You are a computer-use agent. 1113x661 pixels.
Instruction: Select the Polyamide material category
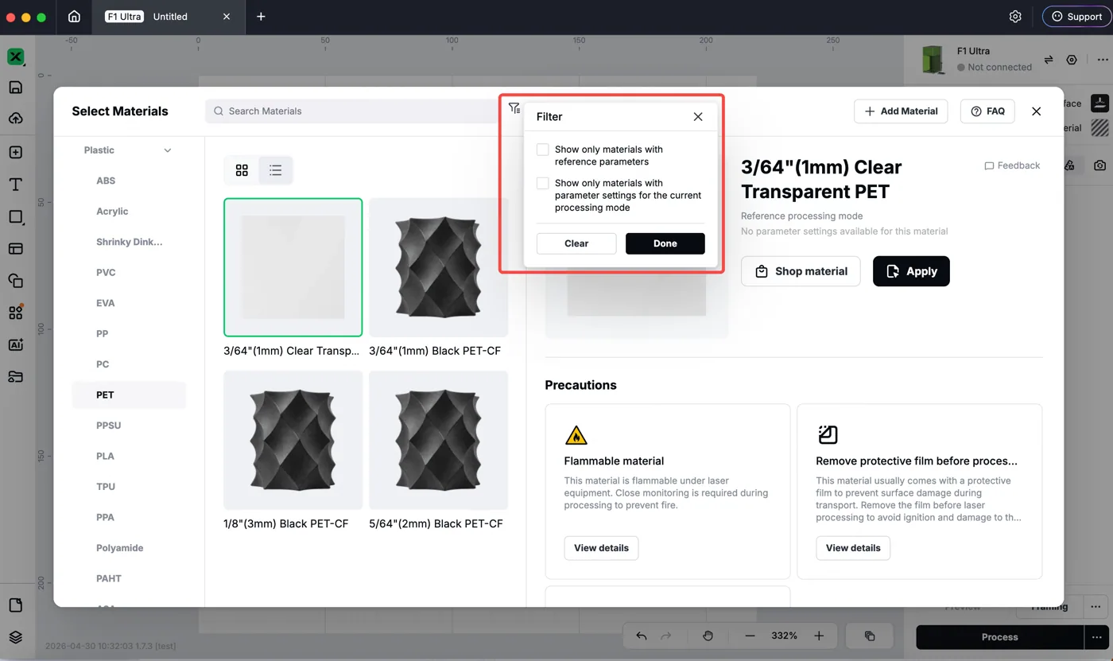(120, 548)
